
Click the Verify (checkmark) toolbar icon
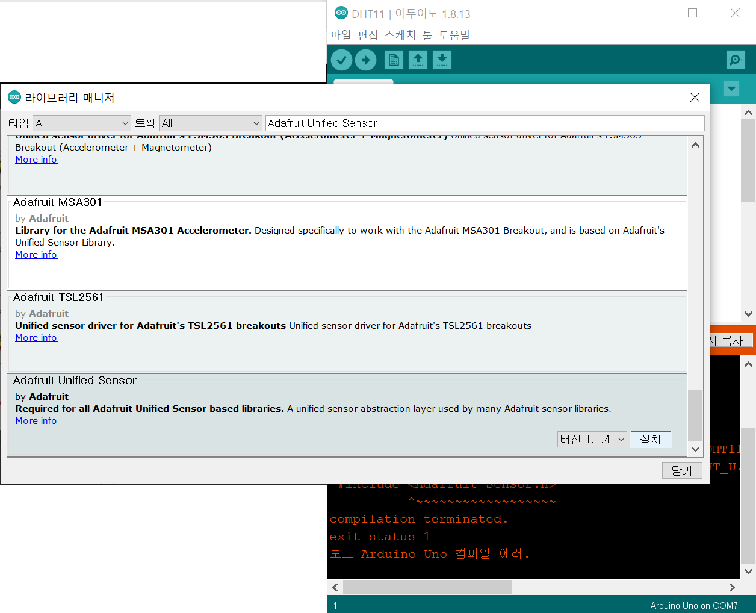tap(341, 60)
